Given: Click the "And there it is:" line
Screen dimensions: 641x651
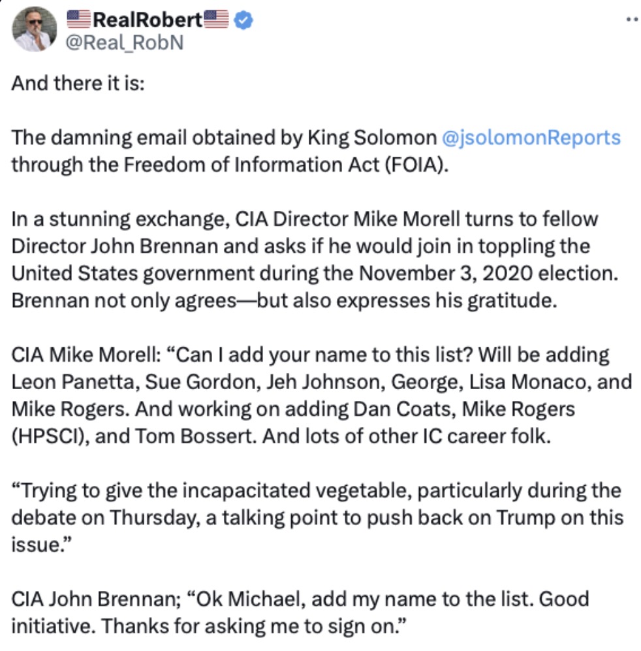Looking at the screenshot, I should [x=78, y=84].
